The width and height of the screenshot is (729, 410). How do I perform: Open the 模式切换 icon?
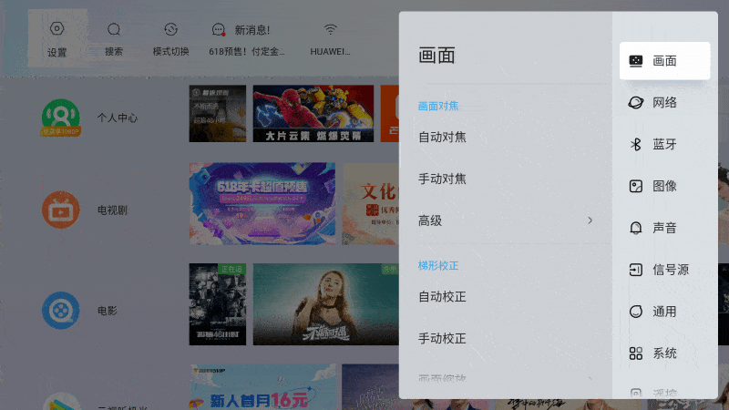(x=170, y=30)
